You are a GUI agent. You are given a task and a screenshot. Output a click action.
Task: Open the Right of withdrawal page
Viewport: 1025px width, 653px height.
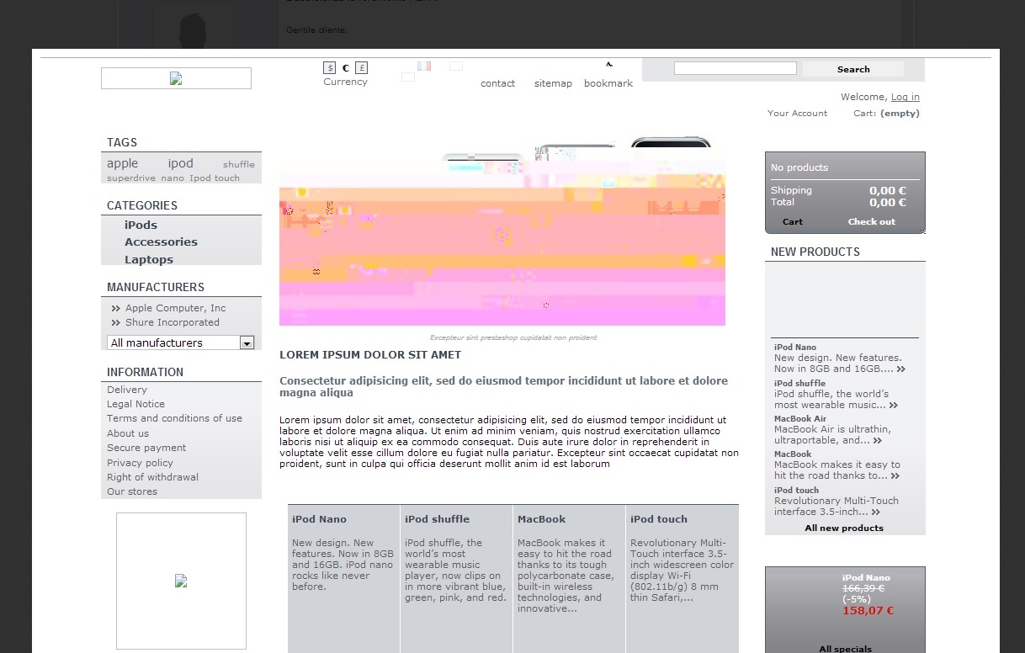pyautogui.click(x=152, y=477)
